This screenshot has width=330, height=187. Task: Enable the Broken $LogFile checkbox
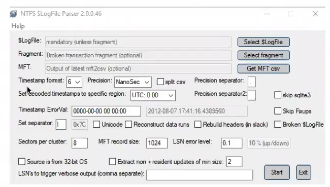[x=278, y=124]
